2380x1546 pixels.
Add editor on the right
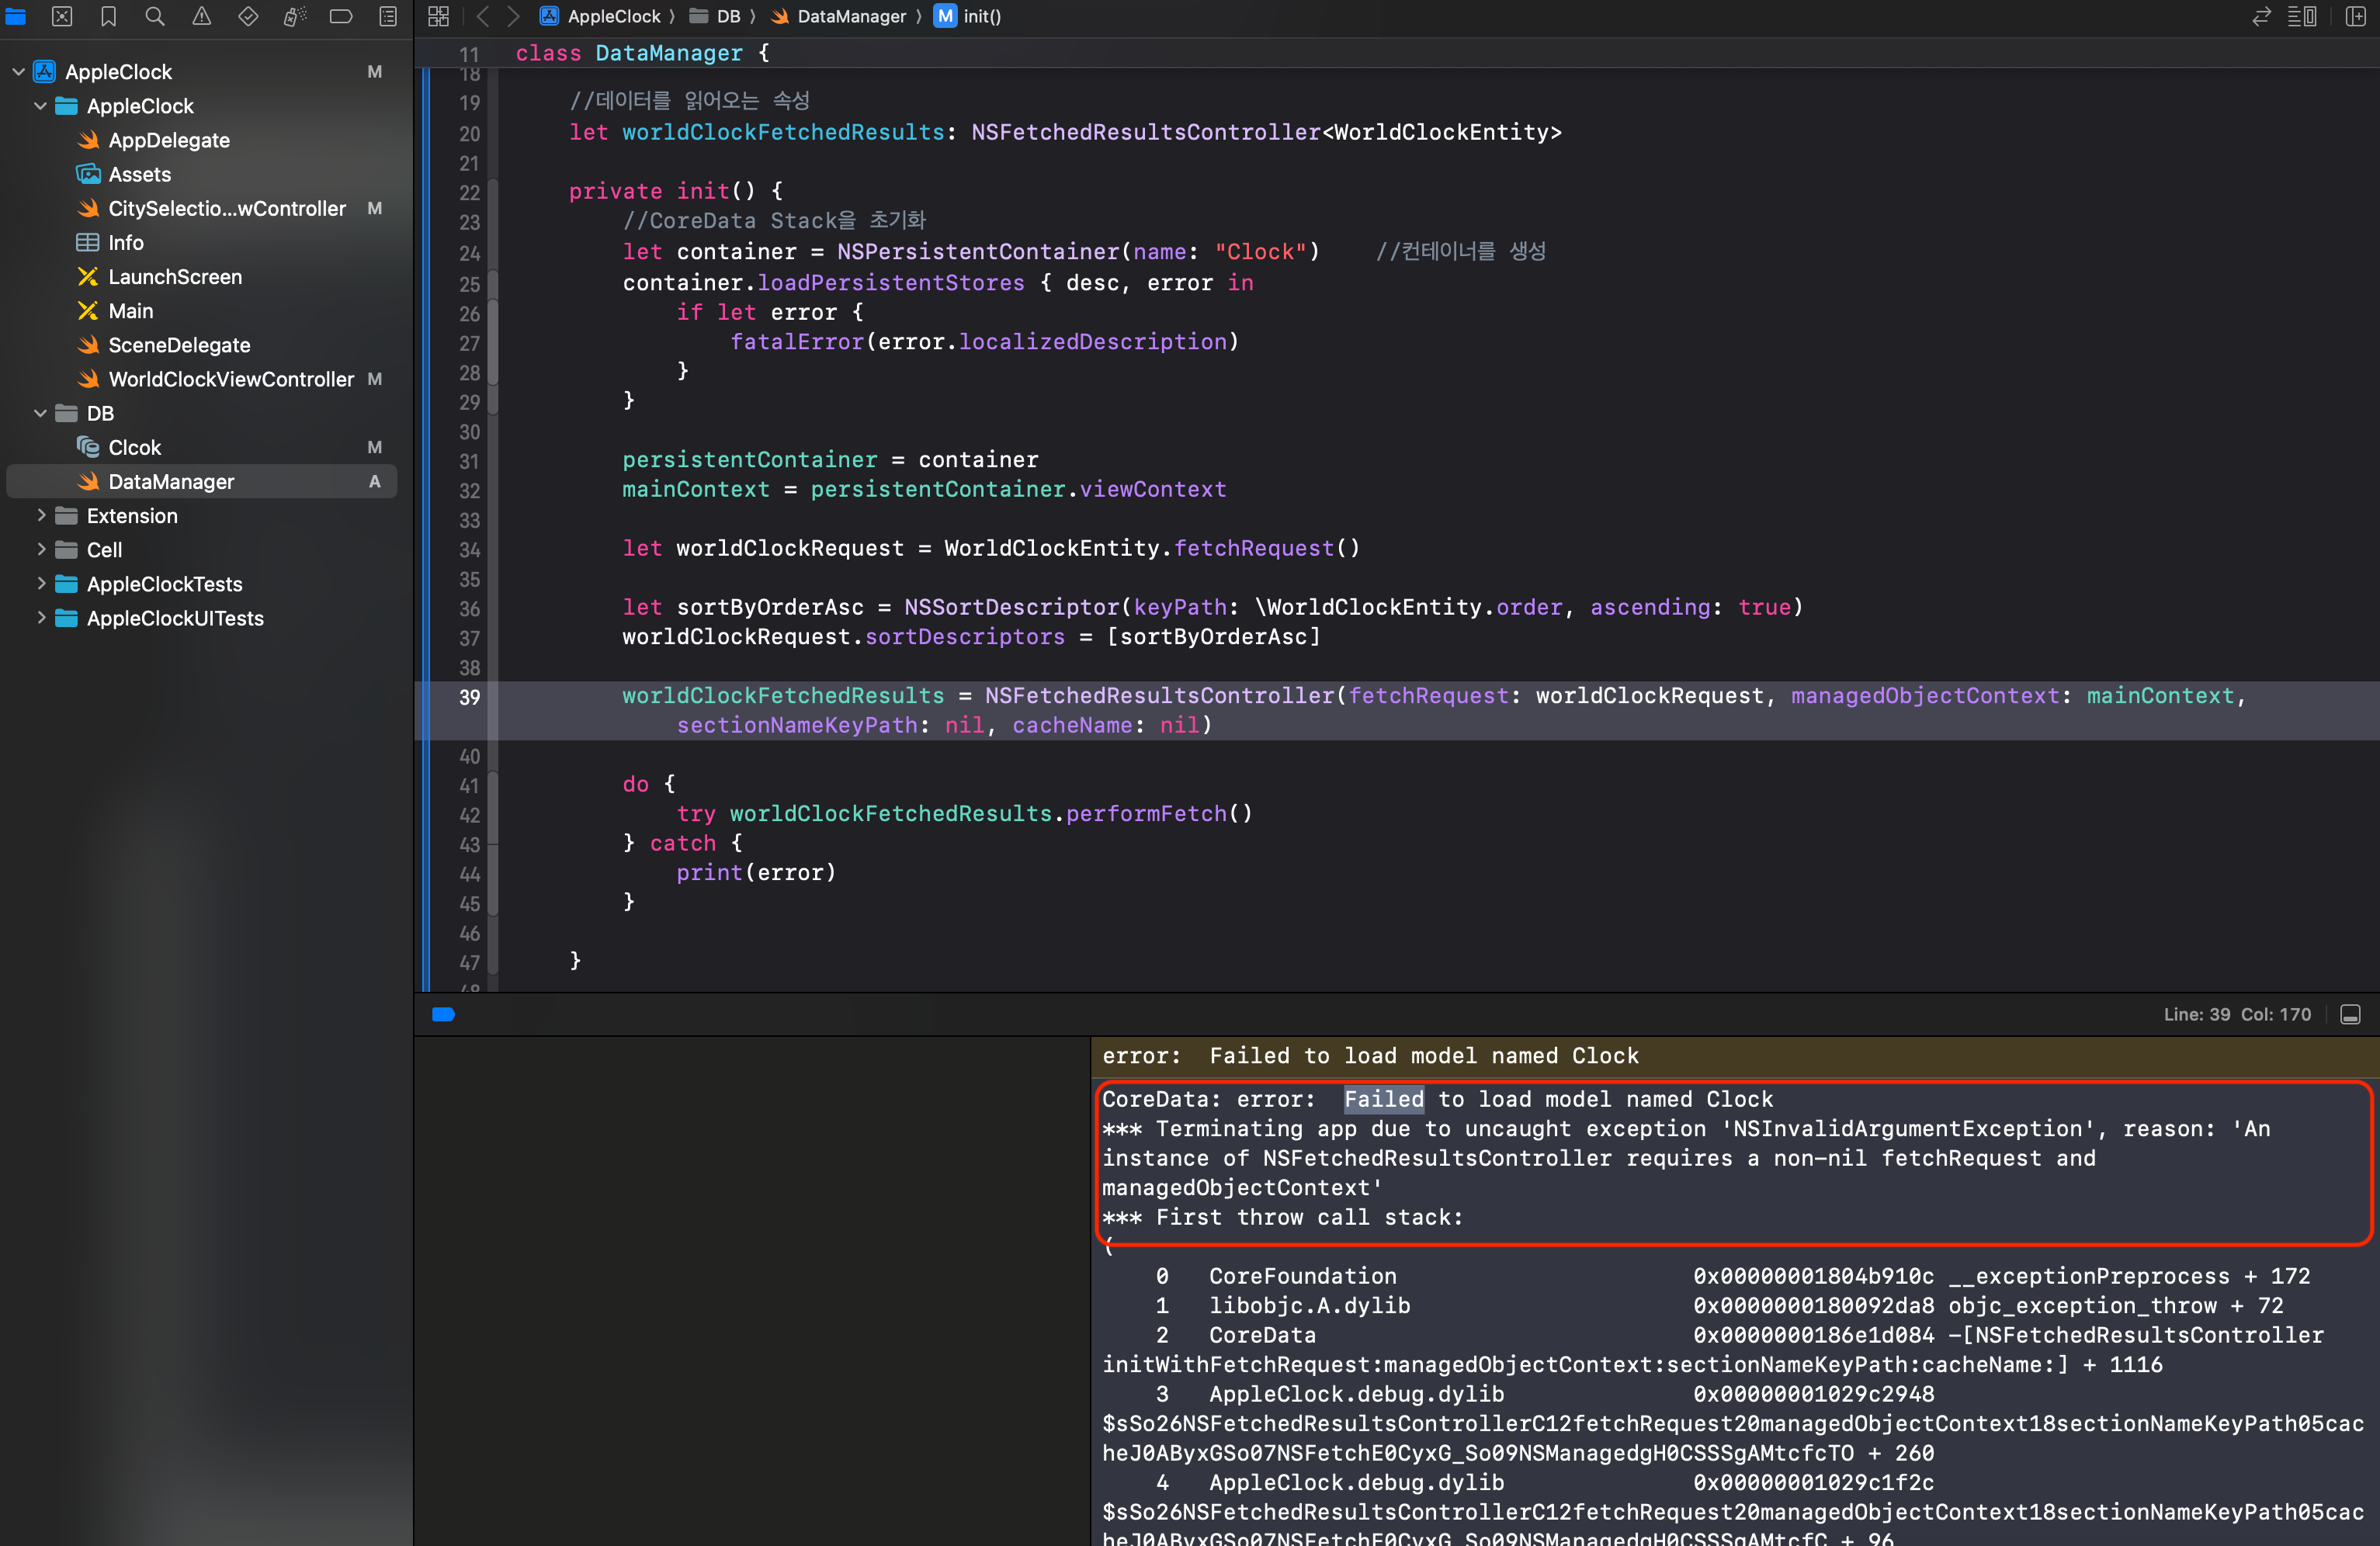pyautogui.click(x=2355, y=16)
